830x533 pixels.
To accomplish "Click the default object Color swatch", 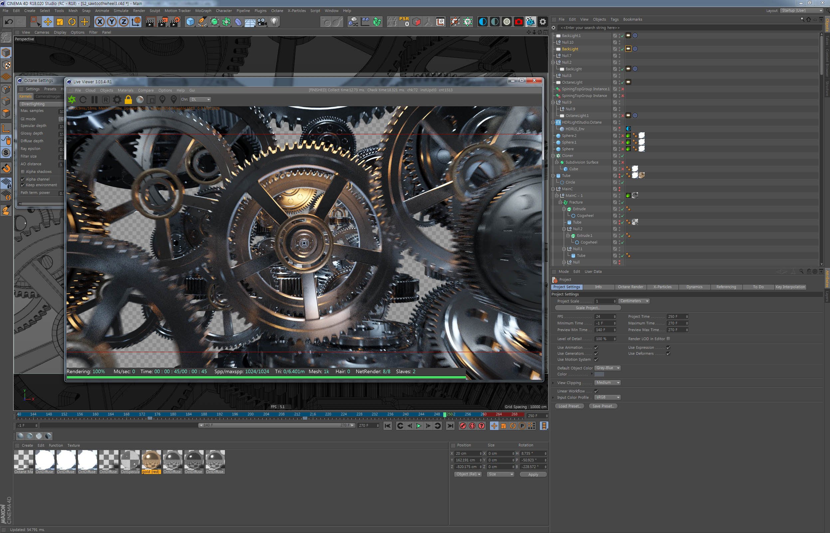I will [x=599, y=374].
